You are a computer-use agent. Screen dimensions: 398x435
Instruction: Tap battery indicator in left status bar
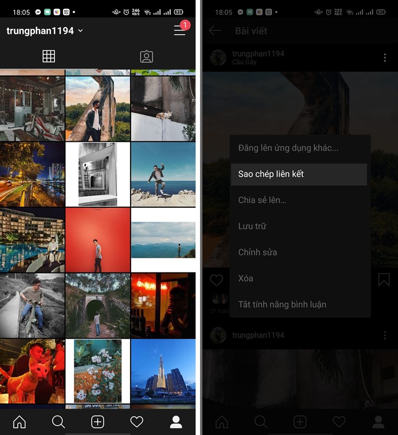pyautogui.click(x=178, y=12)
